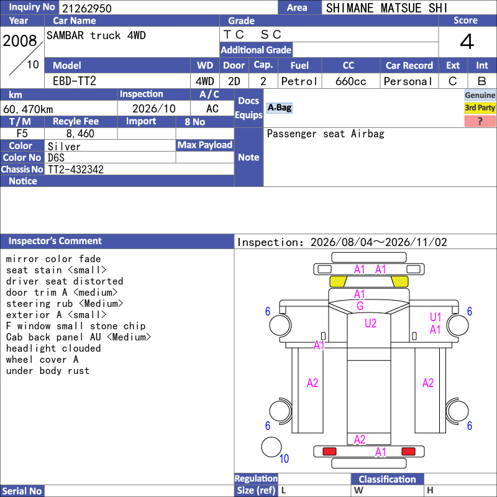Click the left yellow windshield corner marker
497x497 pixels.
click(338, 281)
